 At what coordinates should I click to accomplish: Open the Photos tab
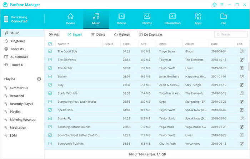(147, 19)
